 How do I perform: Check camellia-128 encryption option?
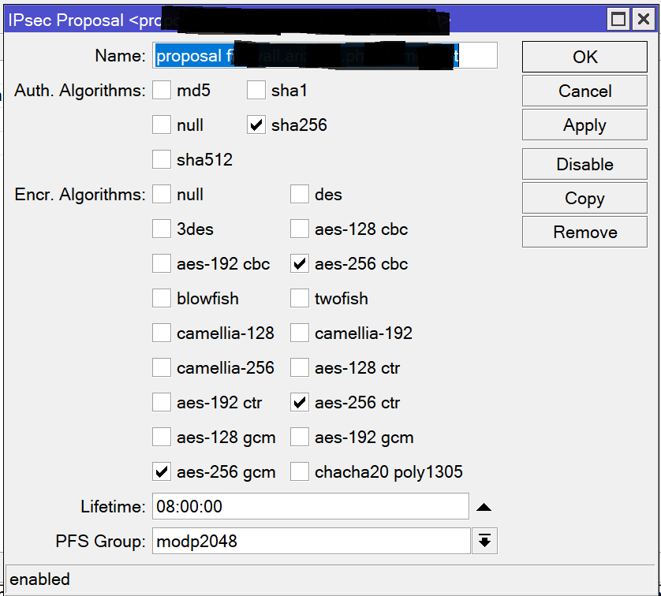162,333
